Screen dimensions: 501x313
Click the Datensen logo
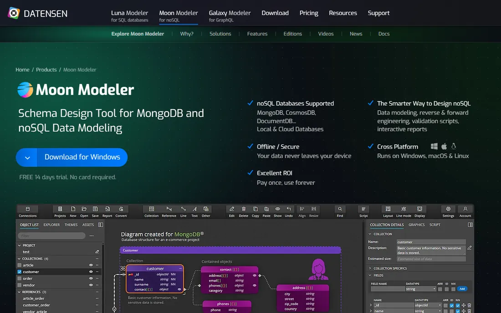(38, 13)
